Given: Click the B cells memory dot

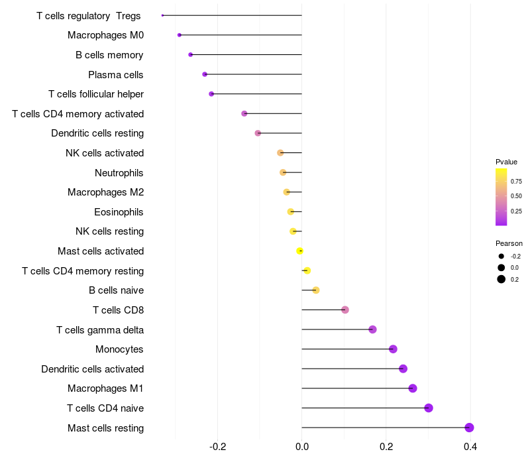Looking at the screenshot, I should click(x=190, y=54).
